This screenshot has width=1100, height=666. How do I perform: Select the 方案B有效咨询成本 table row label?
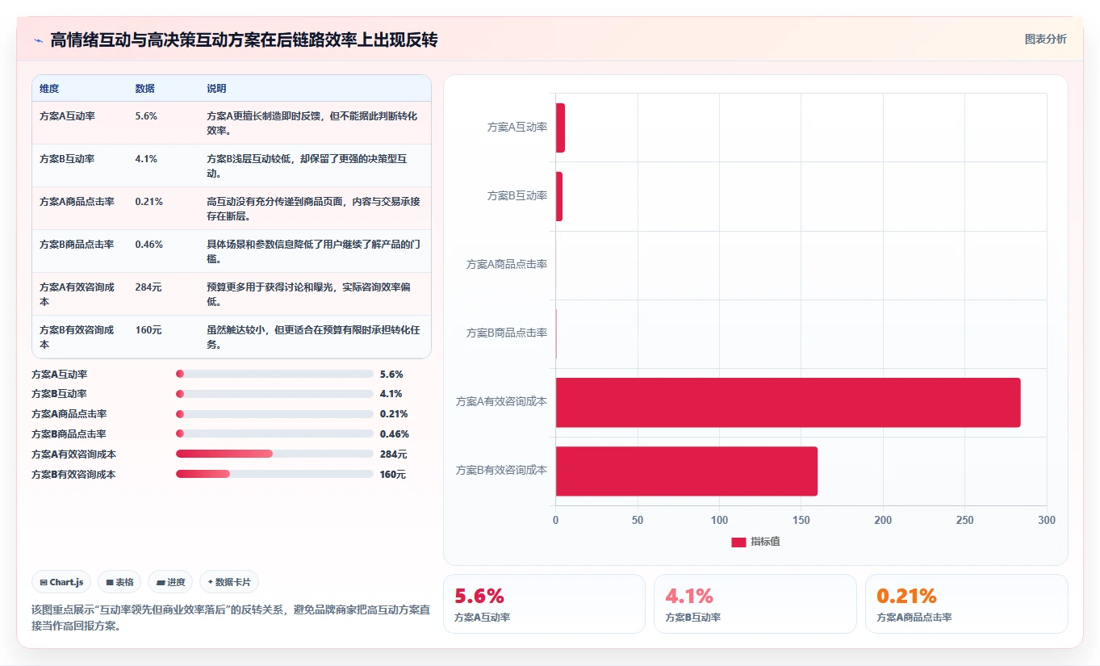click(x=77, y=337)
